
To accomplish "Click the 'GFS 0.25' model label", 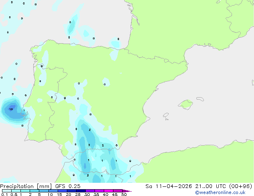I will pos(68,186).
